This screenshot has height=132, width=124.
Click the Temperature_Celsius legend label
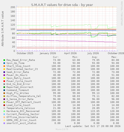point(21,108)
